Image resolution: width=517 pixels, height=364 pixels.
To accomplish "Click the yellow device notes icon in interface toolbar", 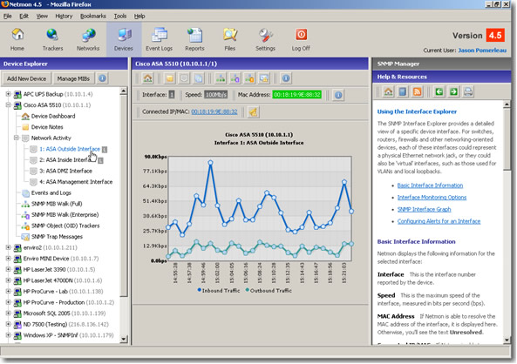I will tap(169, 78).
